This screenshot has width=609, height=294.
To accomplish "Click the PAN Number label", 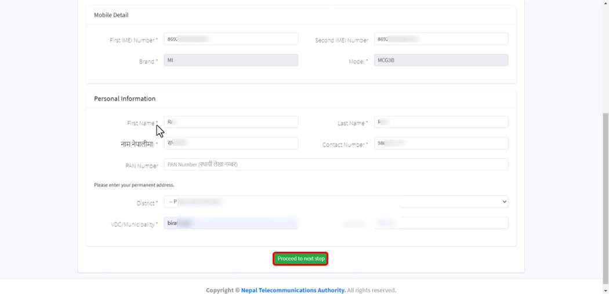I will click(x=142, y=166).
